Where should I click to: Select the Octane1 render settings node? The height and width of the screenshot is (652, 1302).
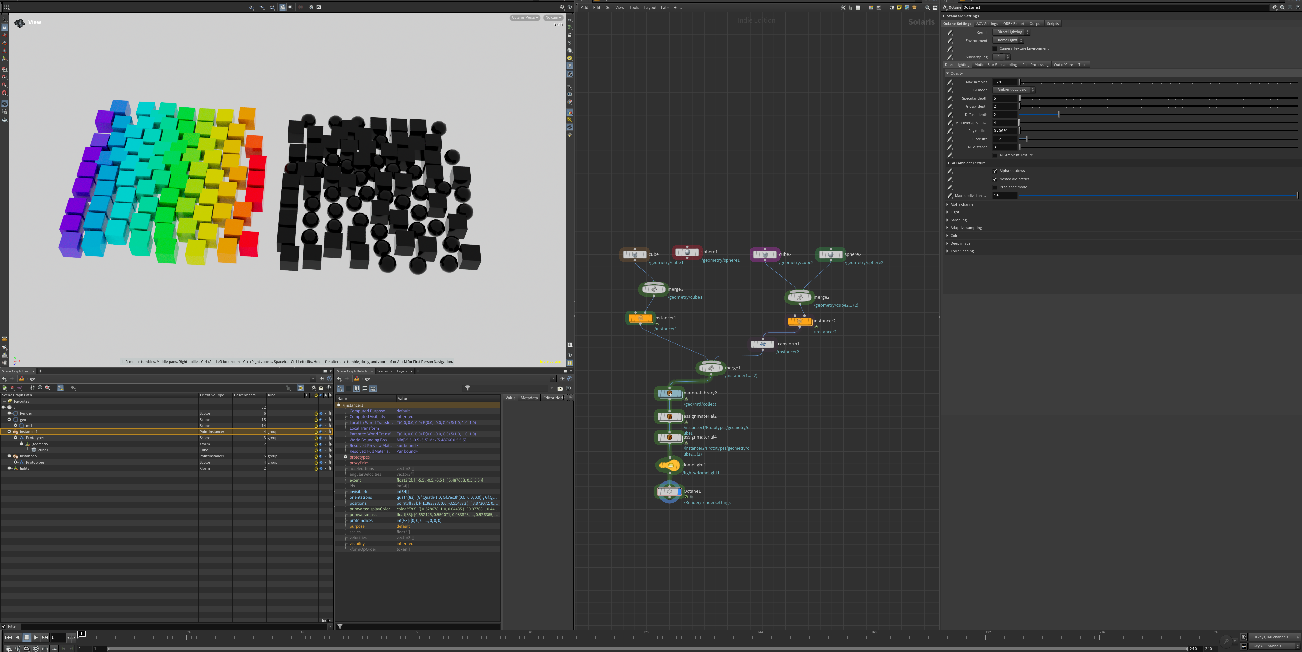click(x=669, y=491)
